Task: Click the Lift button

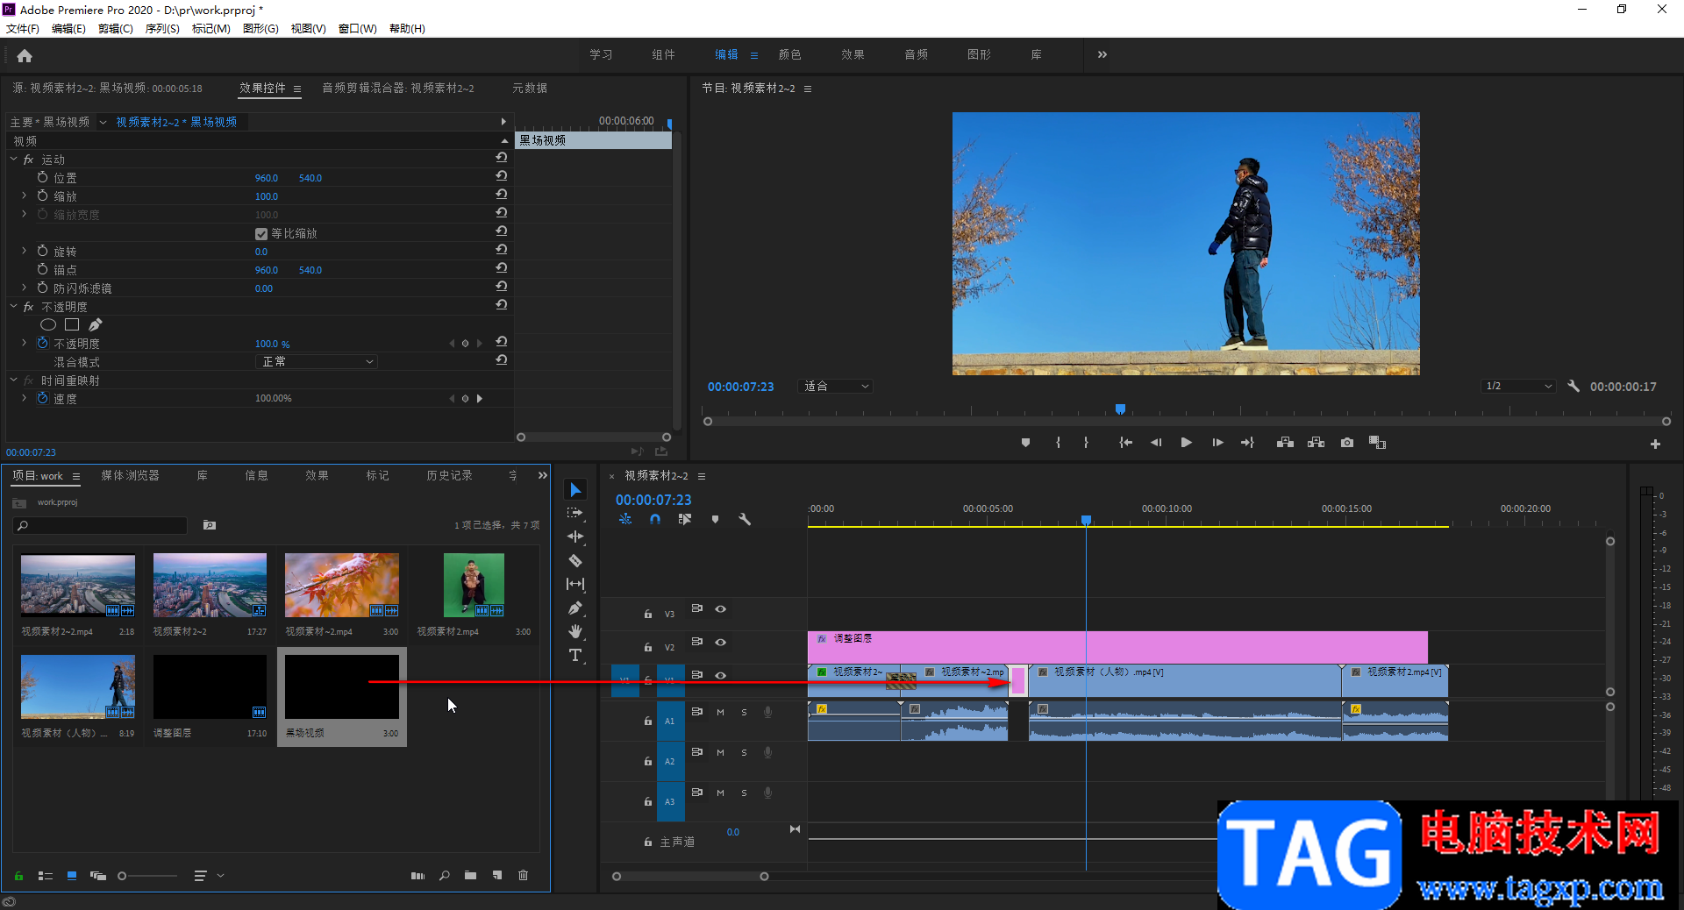Action: pyautogui.click(x=1285, y=443)
